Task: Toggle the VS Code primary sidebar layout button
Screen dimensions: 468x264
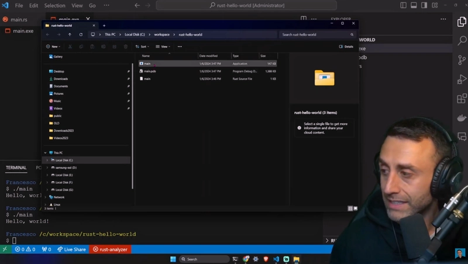Action: pos(414,5)
